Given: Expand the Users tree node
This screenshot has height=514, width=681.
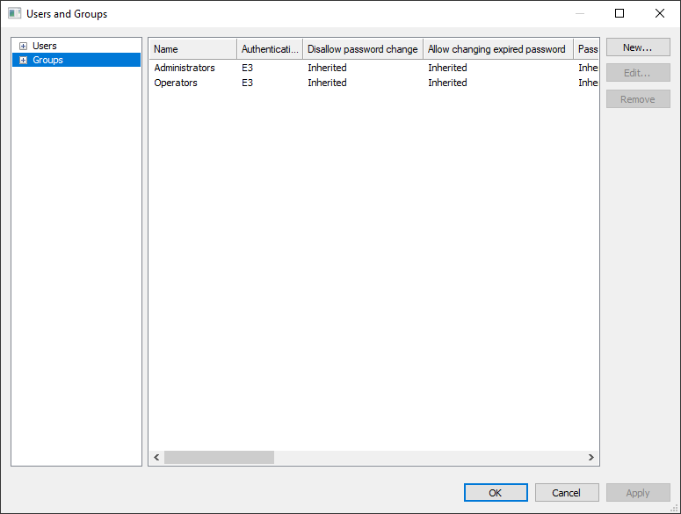Looking at the screenshot, I should click(x=23, y=46).
